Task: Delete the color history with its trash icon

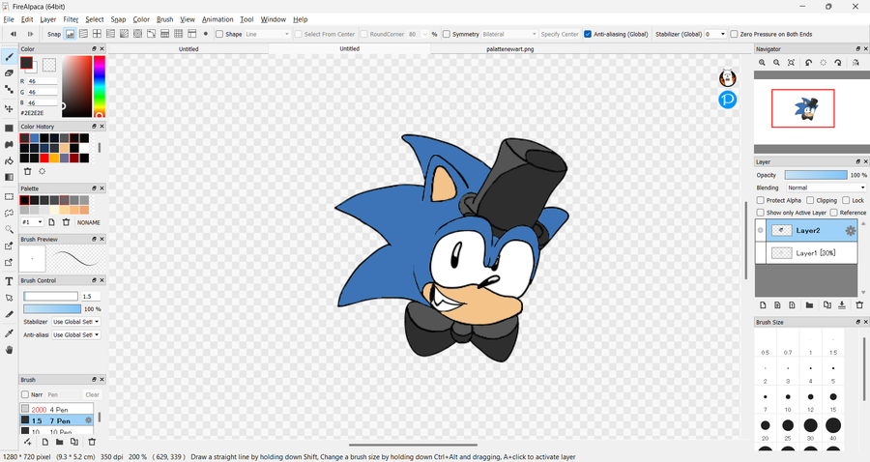Action: point(27,171)
